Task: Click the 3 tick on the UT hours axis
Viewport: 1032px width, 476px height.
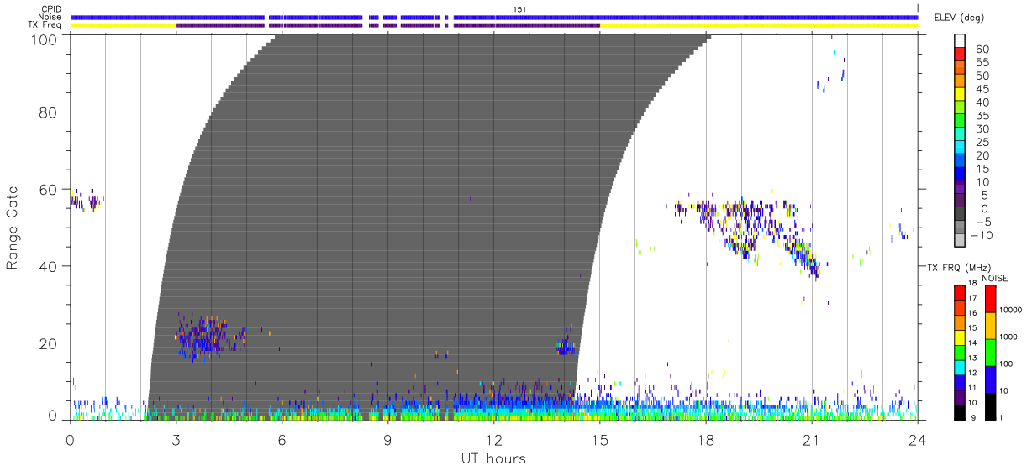Action: [x=176, y=439]
